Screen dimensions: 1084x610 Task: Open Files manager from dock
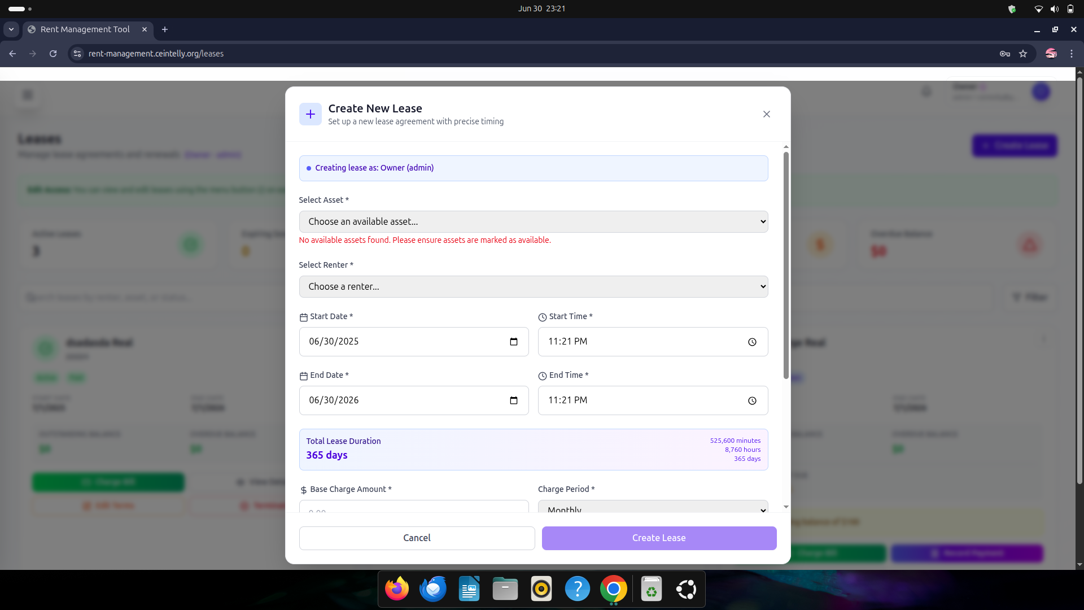pyautogui.click(x=505, y=589)
